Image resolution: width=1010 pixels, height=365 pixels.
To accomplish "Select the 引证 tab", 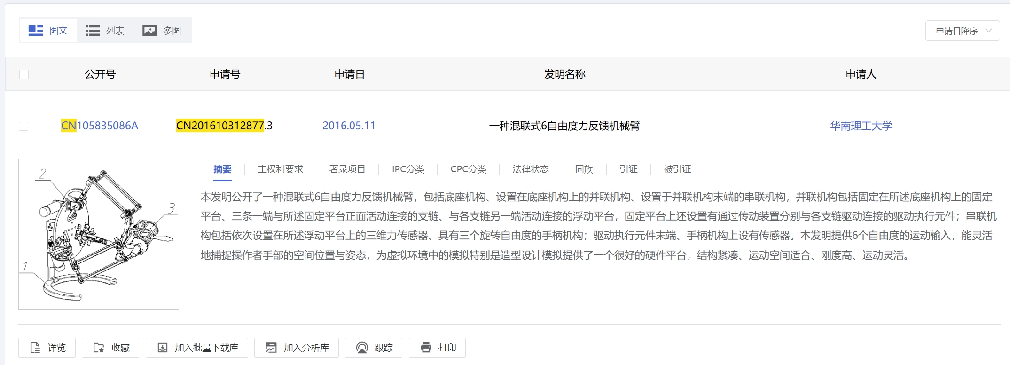I will click(628, 169).
